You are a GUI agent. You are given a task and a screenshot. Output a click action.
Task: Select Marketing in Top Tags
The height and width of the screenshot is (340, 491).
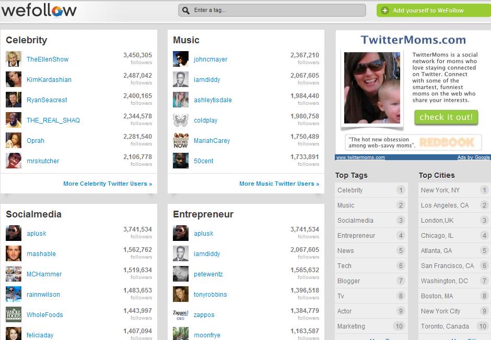point(371,326)
